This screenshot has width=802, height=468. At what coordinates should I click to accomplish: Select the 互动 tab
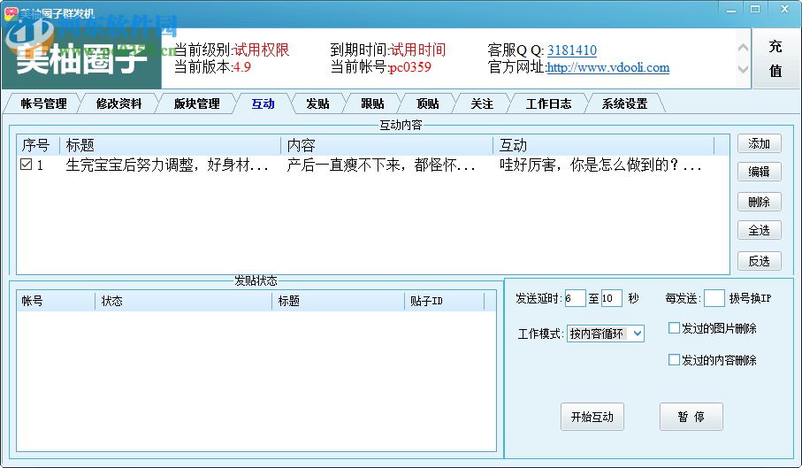(263, 104)
